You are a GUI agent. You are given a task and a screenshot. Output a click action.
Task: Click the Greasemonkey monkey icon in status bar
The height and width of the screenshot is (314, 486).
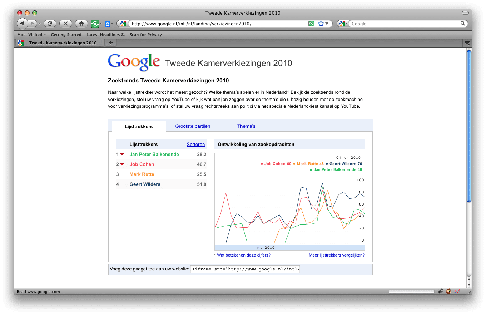tap(448, 291)
